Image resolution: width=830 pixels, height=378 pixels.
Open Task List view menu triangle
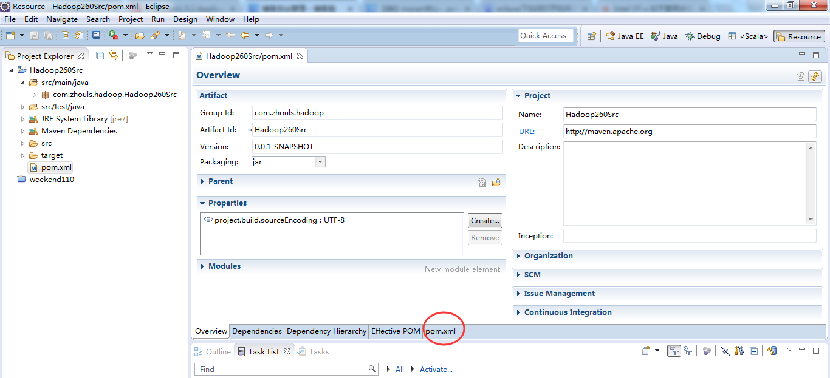(x=790, y=349)
